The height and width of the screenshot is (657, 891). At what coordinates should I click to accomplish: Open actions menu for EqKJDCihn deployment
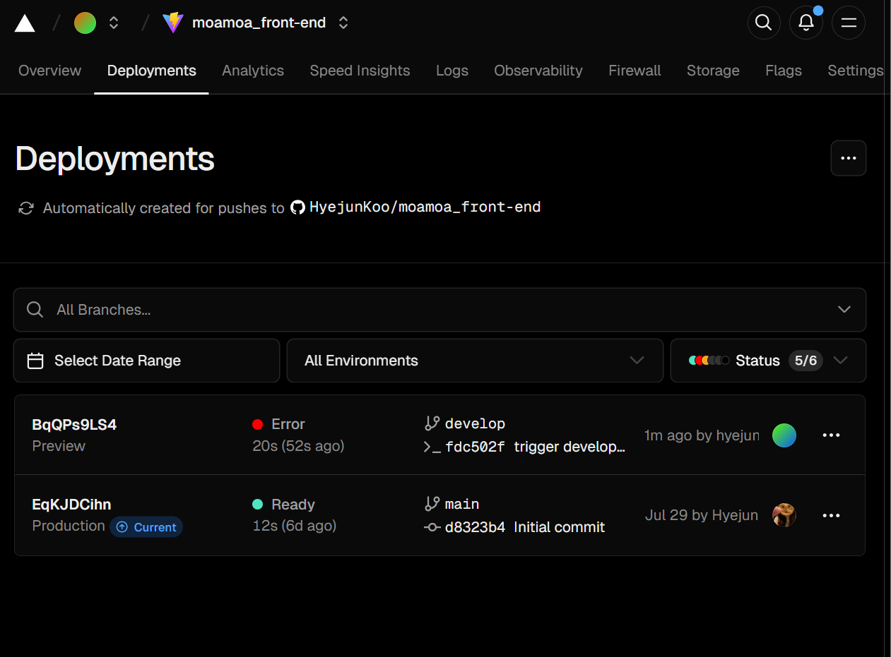click(832, 515)
